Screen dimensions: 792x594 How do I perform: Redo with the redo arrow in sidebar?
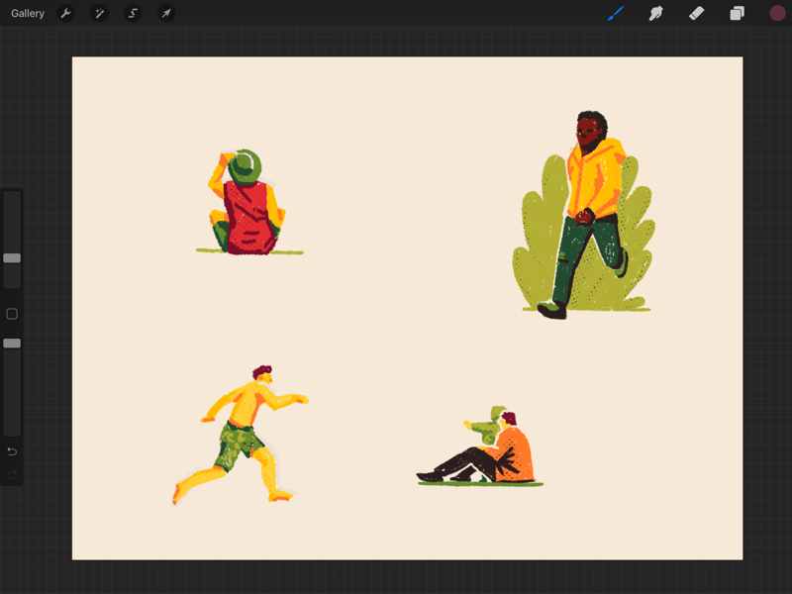(x=12, y=474)
